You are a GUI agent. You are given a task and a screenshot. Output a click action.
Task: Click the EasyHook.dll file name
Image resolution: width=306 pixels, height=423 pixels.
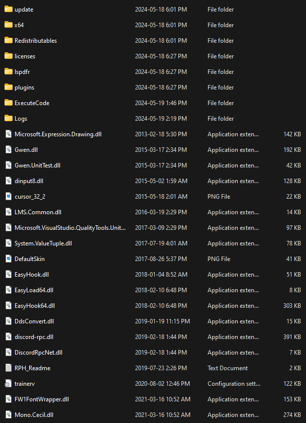pos(32,275)
